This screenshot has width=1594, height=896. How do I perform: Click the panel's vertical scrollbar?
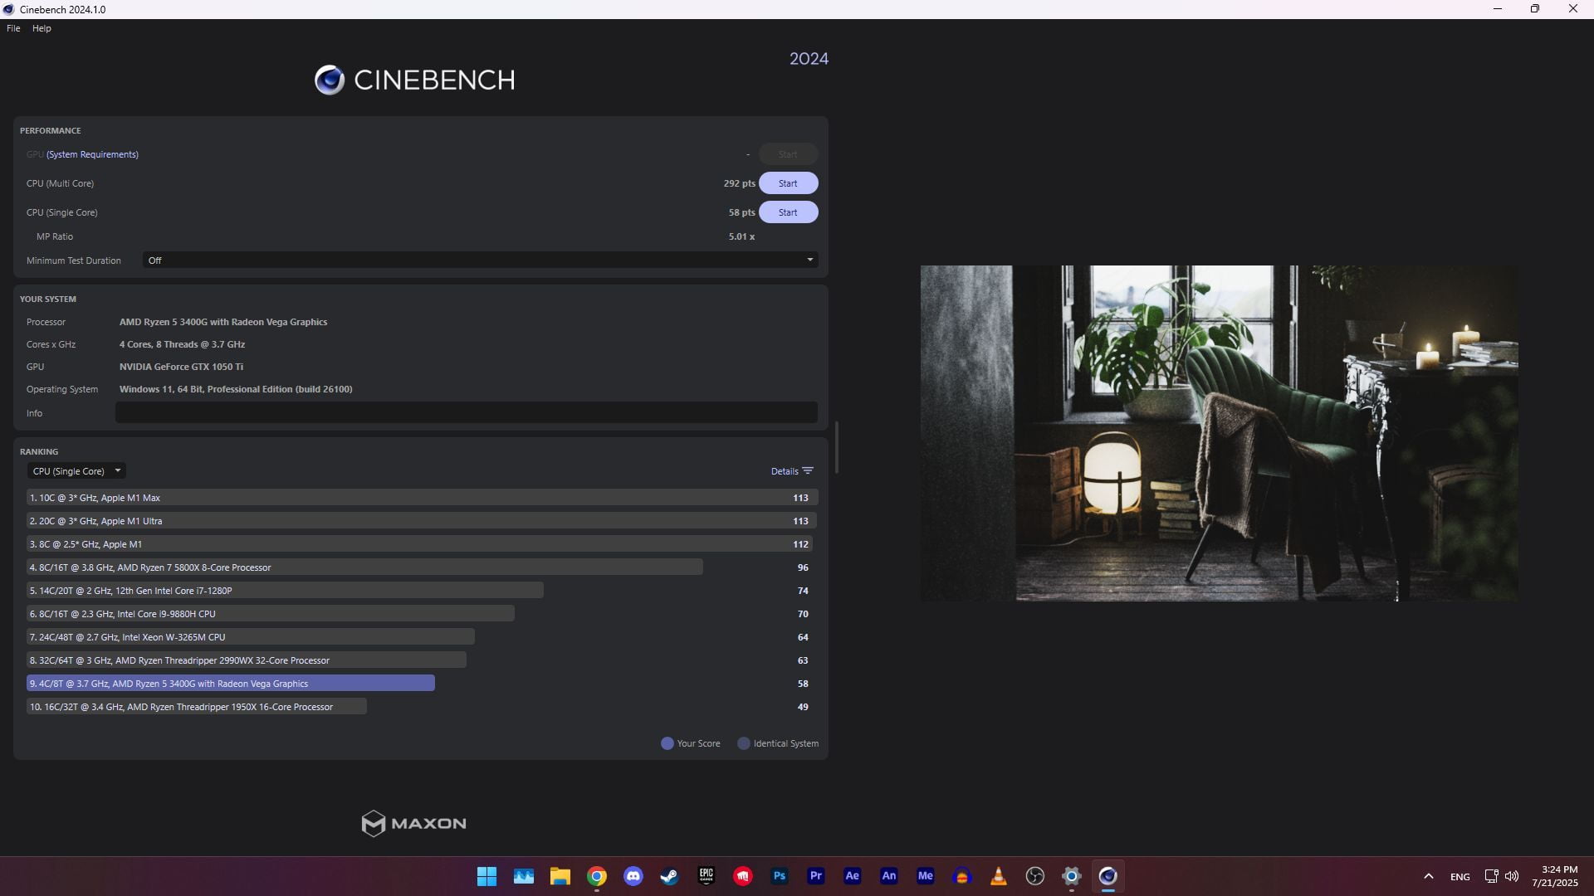pyautogui.click(x=836, y=448)
